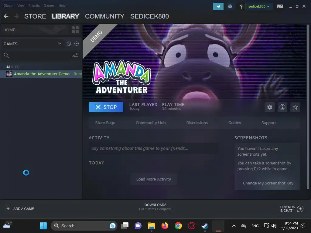311x233 pixels.
Task: Open the DOWNLOADS status panel
Action: 155,207
